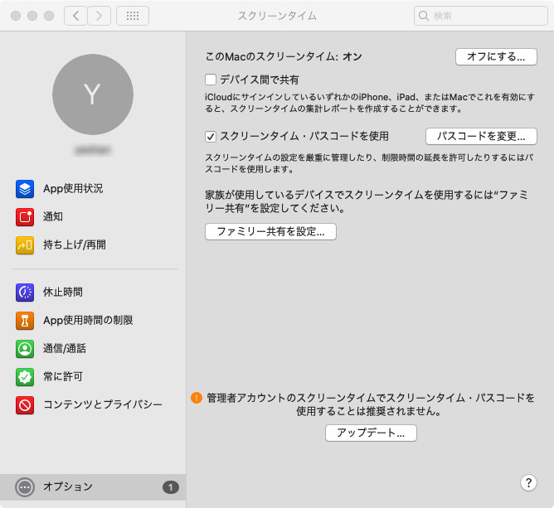Click the iCloudにサインイン description text
Screen dimensions: 554x508
click(x=370, y=103)
